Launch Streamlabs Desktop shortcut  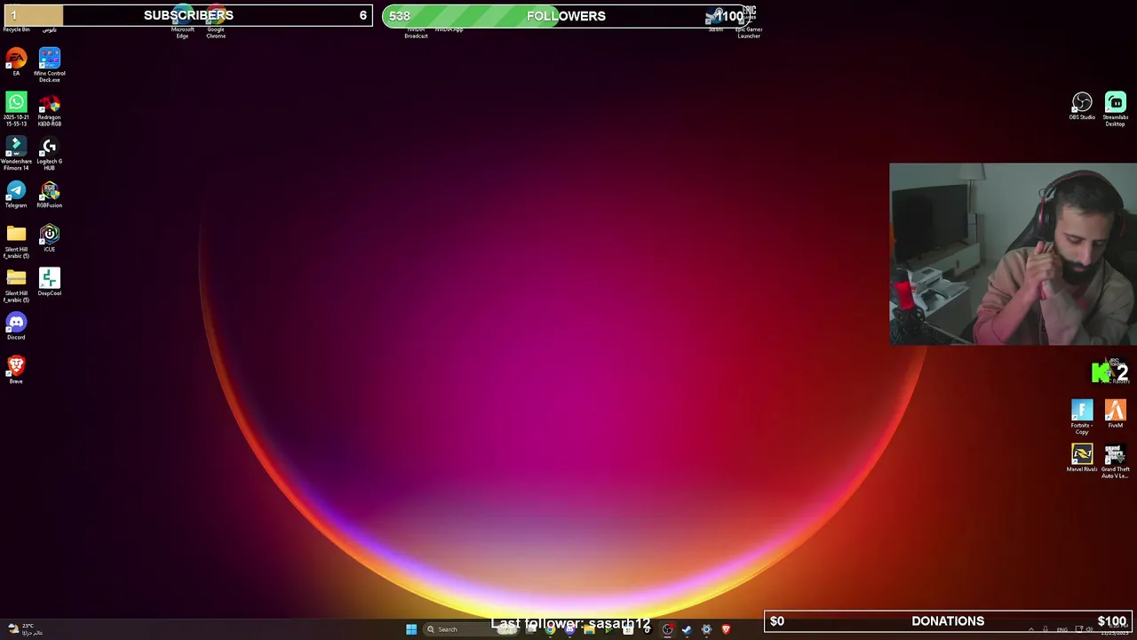pyautogui.click(x=1116, y=108)
